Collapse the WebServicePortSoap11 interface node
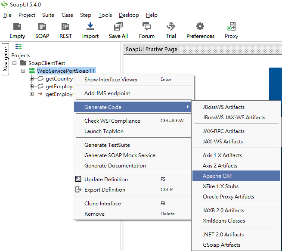This screenshot has width=282, height=251. [23, 71]
